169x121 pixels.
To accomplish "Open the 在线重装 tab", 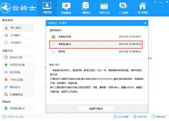I will click(66, 8).
